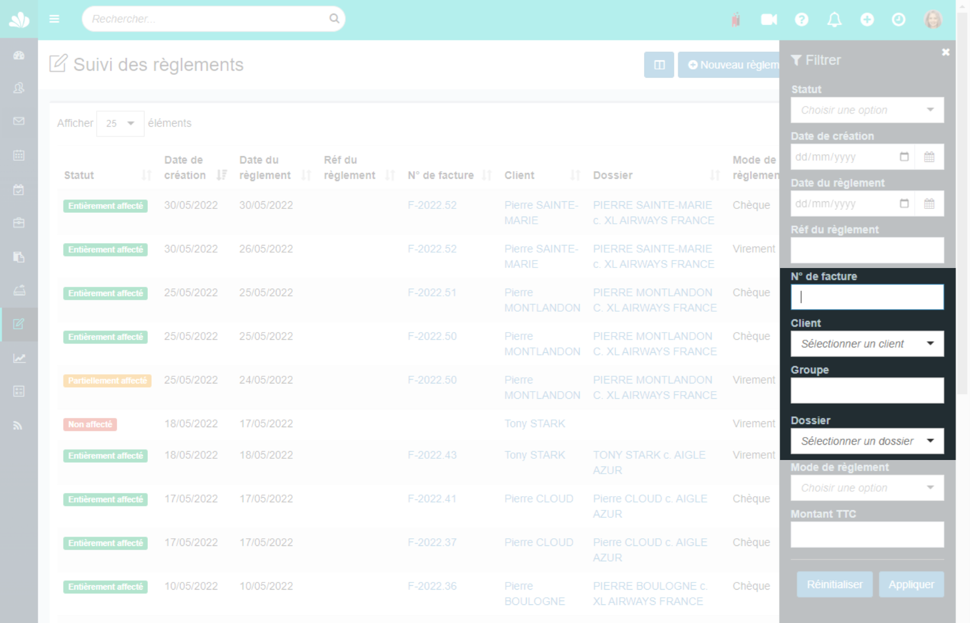Image resolution: width=970 pixels, height=623 pixels.
Task: Toggle the column layout button
Action: 659,65
